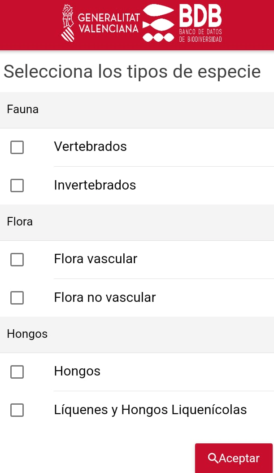Screen dimensions: 274x473
Task: Click the Generalitat Valenciana crest emblem
Action: click(68, 22)
